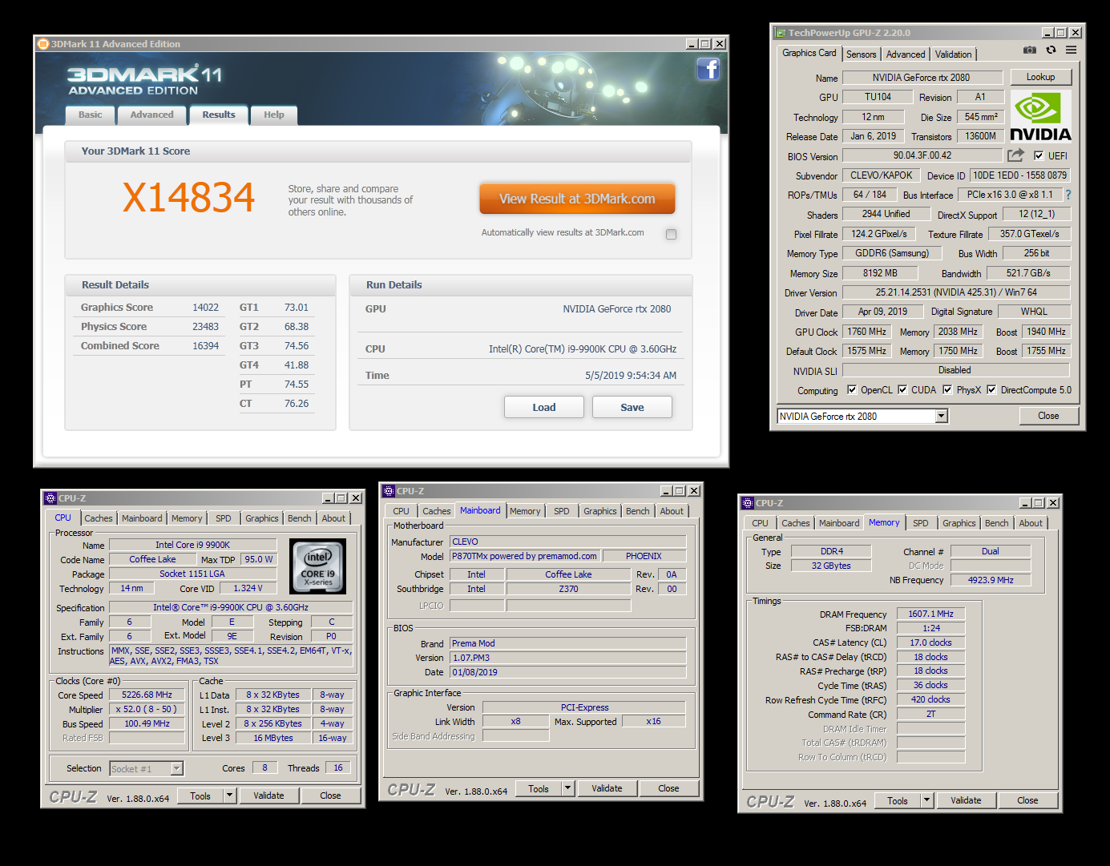Open Graphics tab in CPU-Z CPU window
1110x866 pixels.
(262, 518)
